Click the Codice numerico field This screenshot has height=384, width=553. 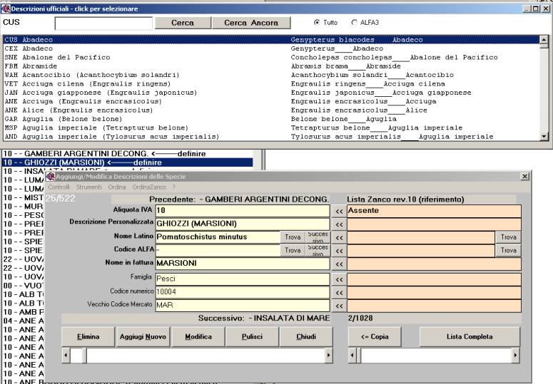click(243, 292)
